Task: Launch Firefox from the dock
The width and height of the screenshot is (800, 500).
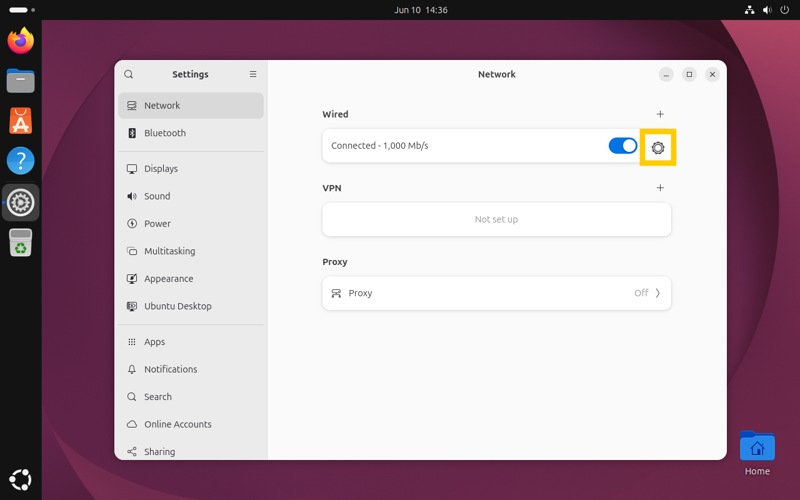Action: [21, 41]
